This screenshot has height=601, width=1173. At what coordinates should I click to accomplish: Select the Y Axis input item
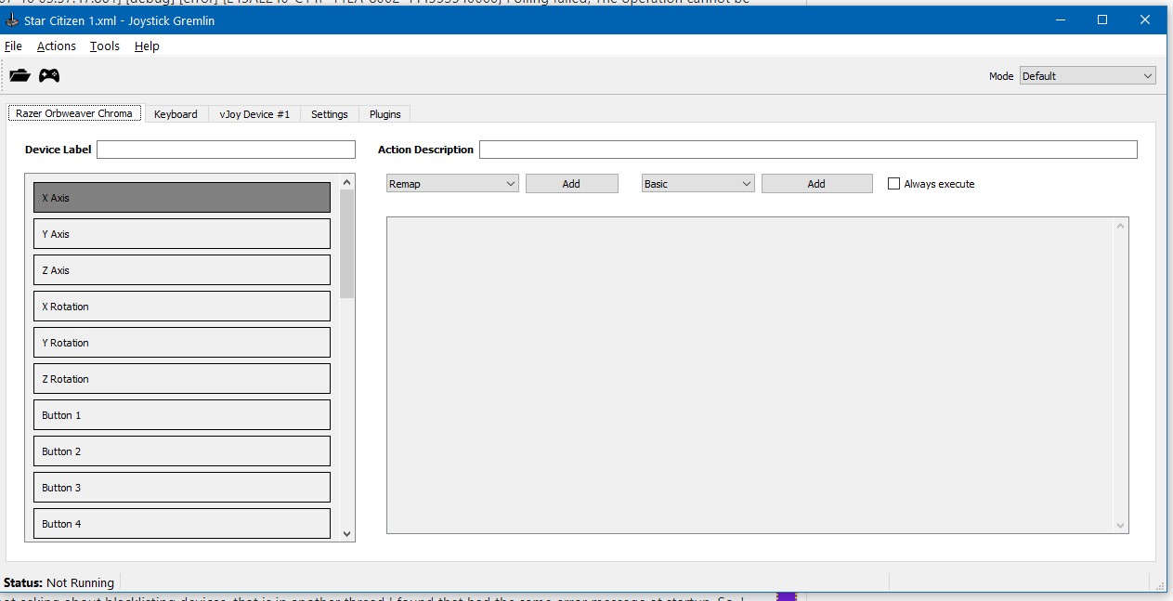[182, 234]
